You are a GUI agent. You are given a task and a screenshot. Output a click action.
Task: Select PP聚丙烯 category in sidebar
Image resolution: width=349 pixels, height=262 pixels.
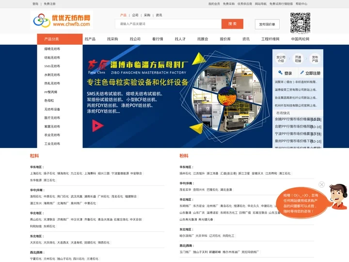pos(50,92)
